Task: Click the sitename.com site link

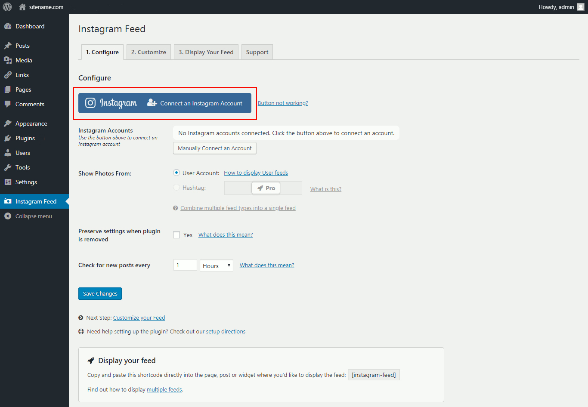Action: [46, 7]
